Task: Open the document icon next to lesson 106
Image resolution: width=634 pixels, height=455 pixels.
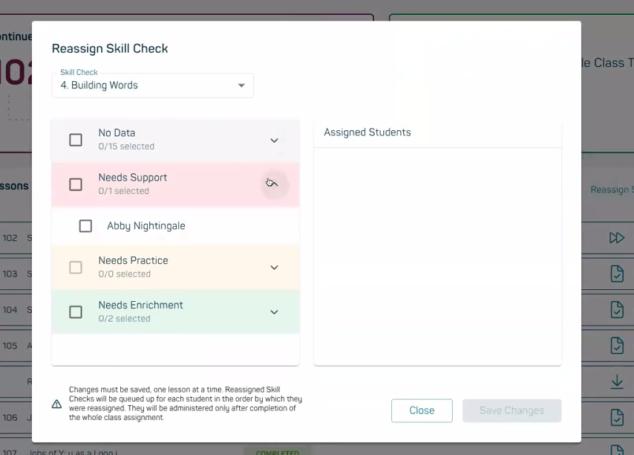Action: click(x=617, y=417)
